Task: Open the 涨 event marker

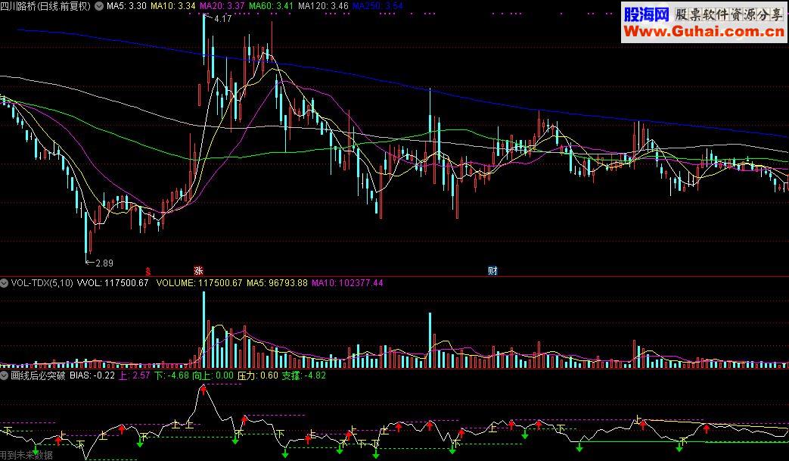Action: point(198,271)
